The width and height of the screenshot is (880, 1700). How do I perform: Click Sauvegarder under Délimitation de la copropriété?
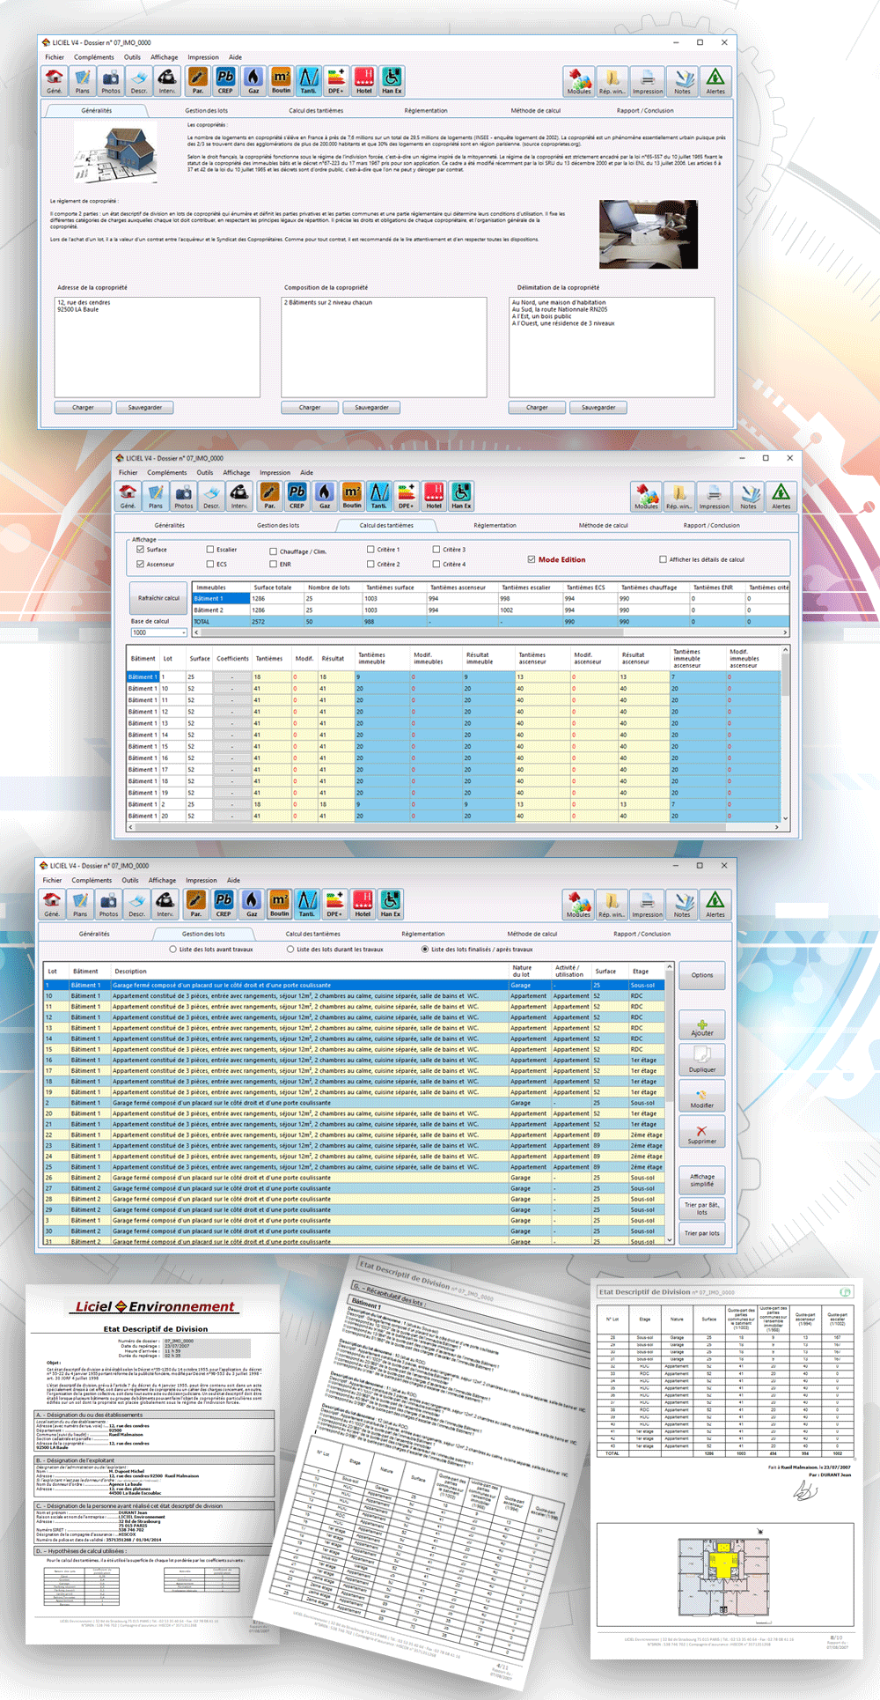tap(598, 408)
